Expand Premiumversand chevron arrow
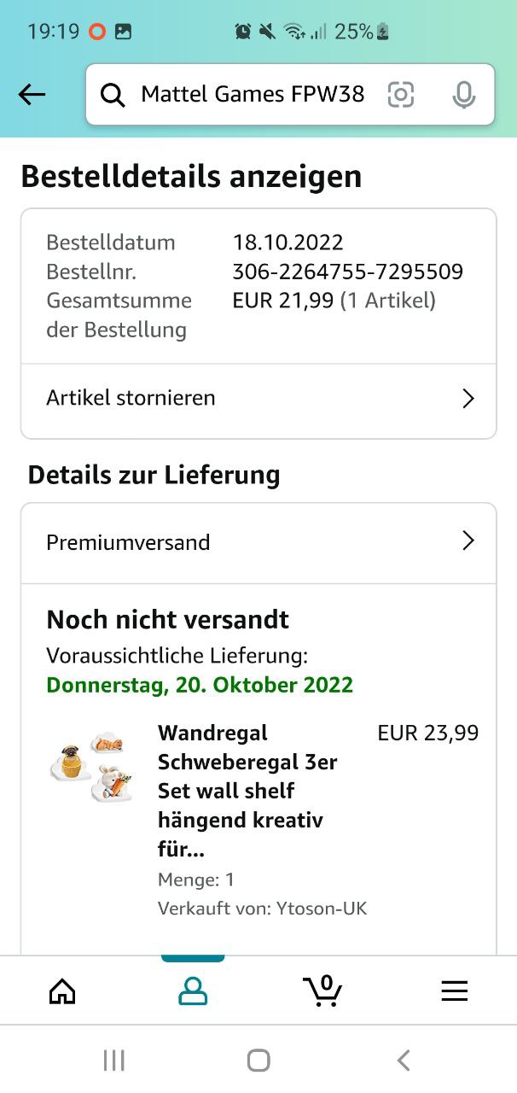517x1093 pixels. (x=468, y=541)
